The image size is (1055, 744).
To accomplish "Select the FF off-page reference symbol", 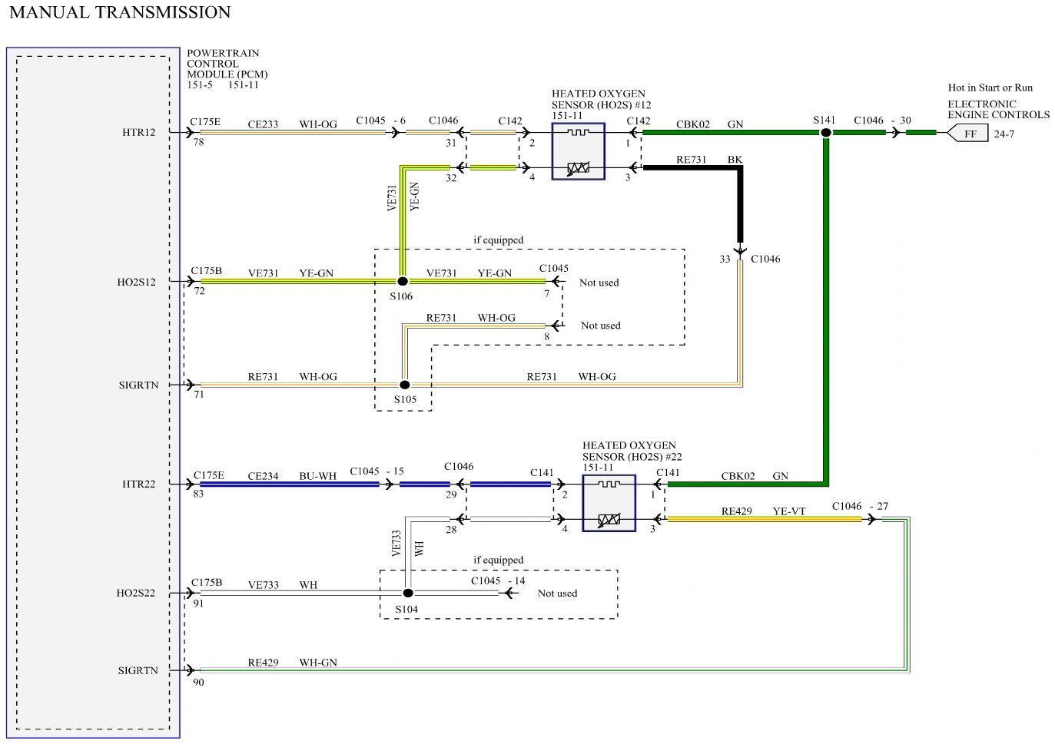I will (967, 134).
